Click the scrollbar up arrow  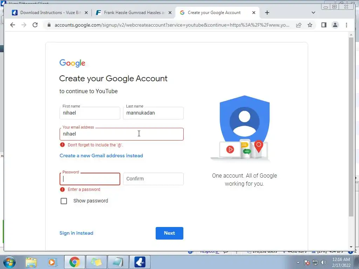click(x=351, y=35)
